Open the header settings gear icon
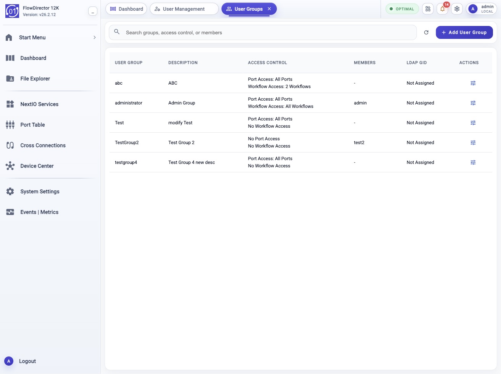Viewport: 501px width, 374px height. click(x=457, y=9)
